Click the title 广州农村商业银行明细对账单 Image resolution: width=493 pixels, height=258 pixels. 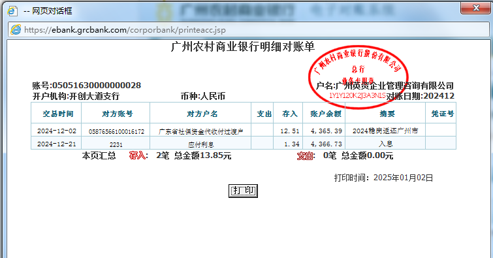pos(243,46)
